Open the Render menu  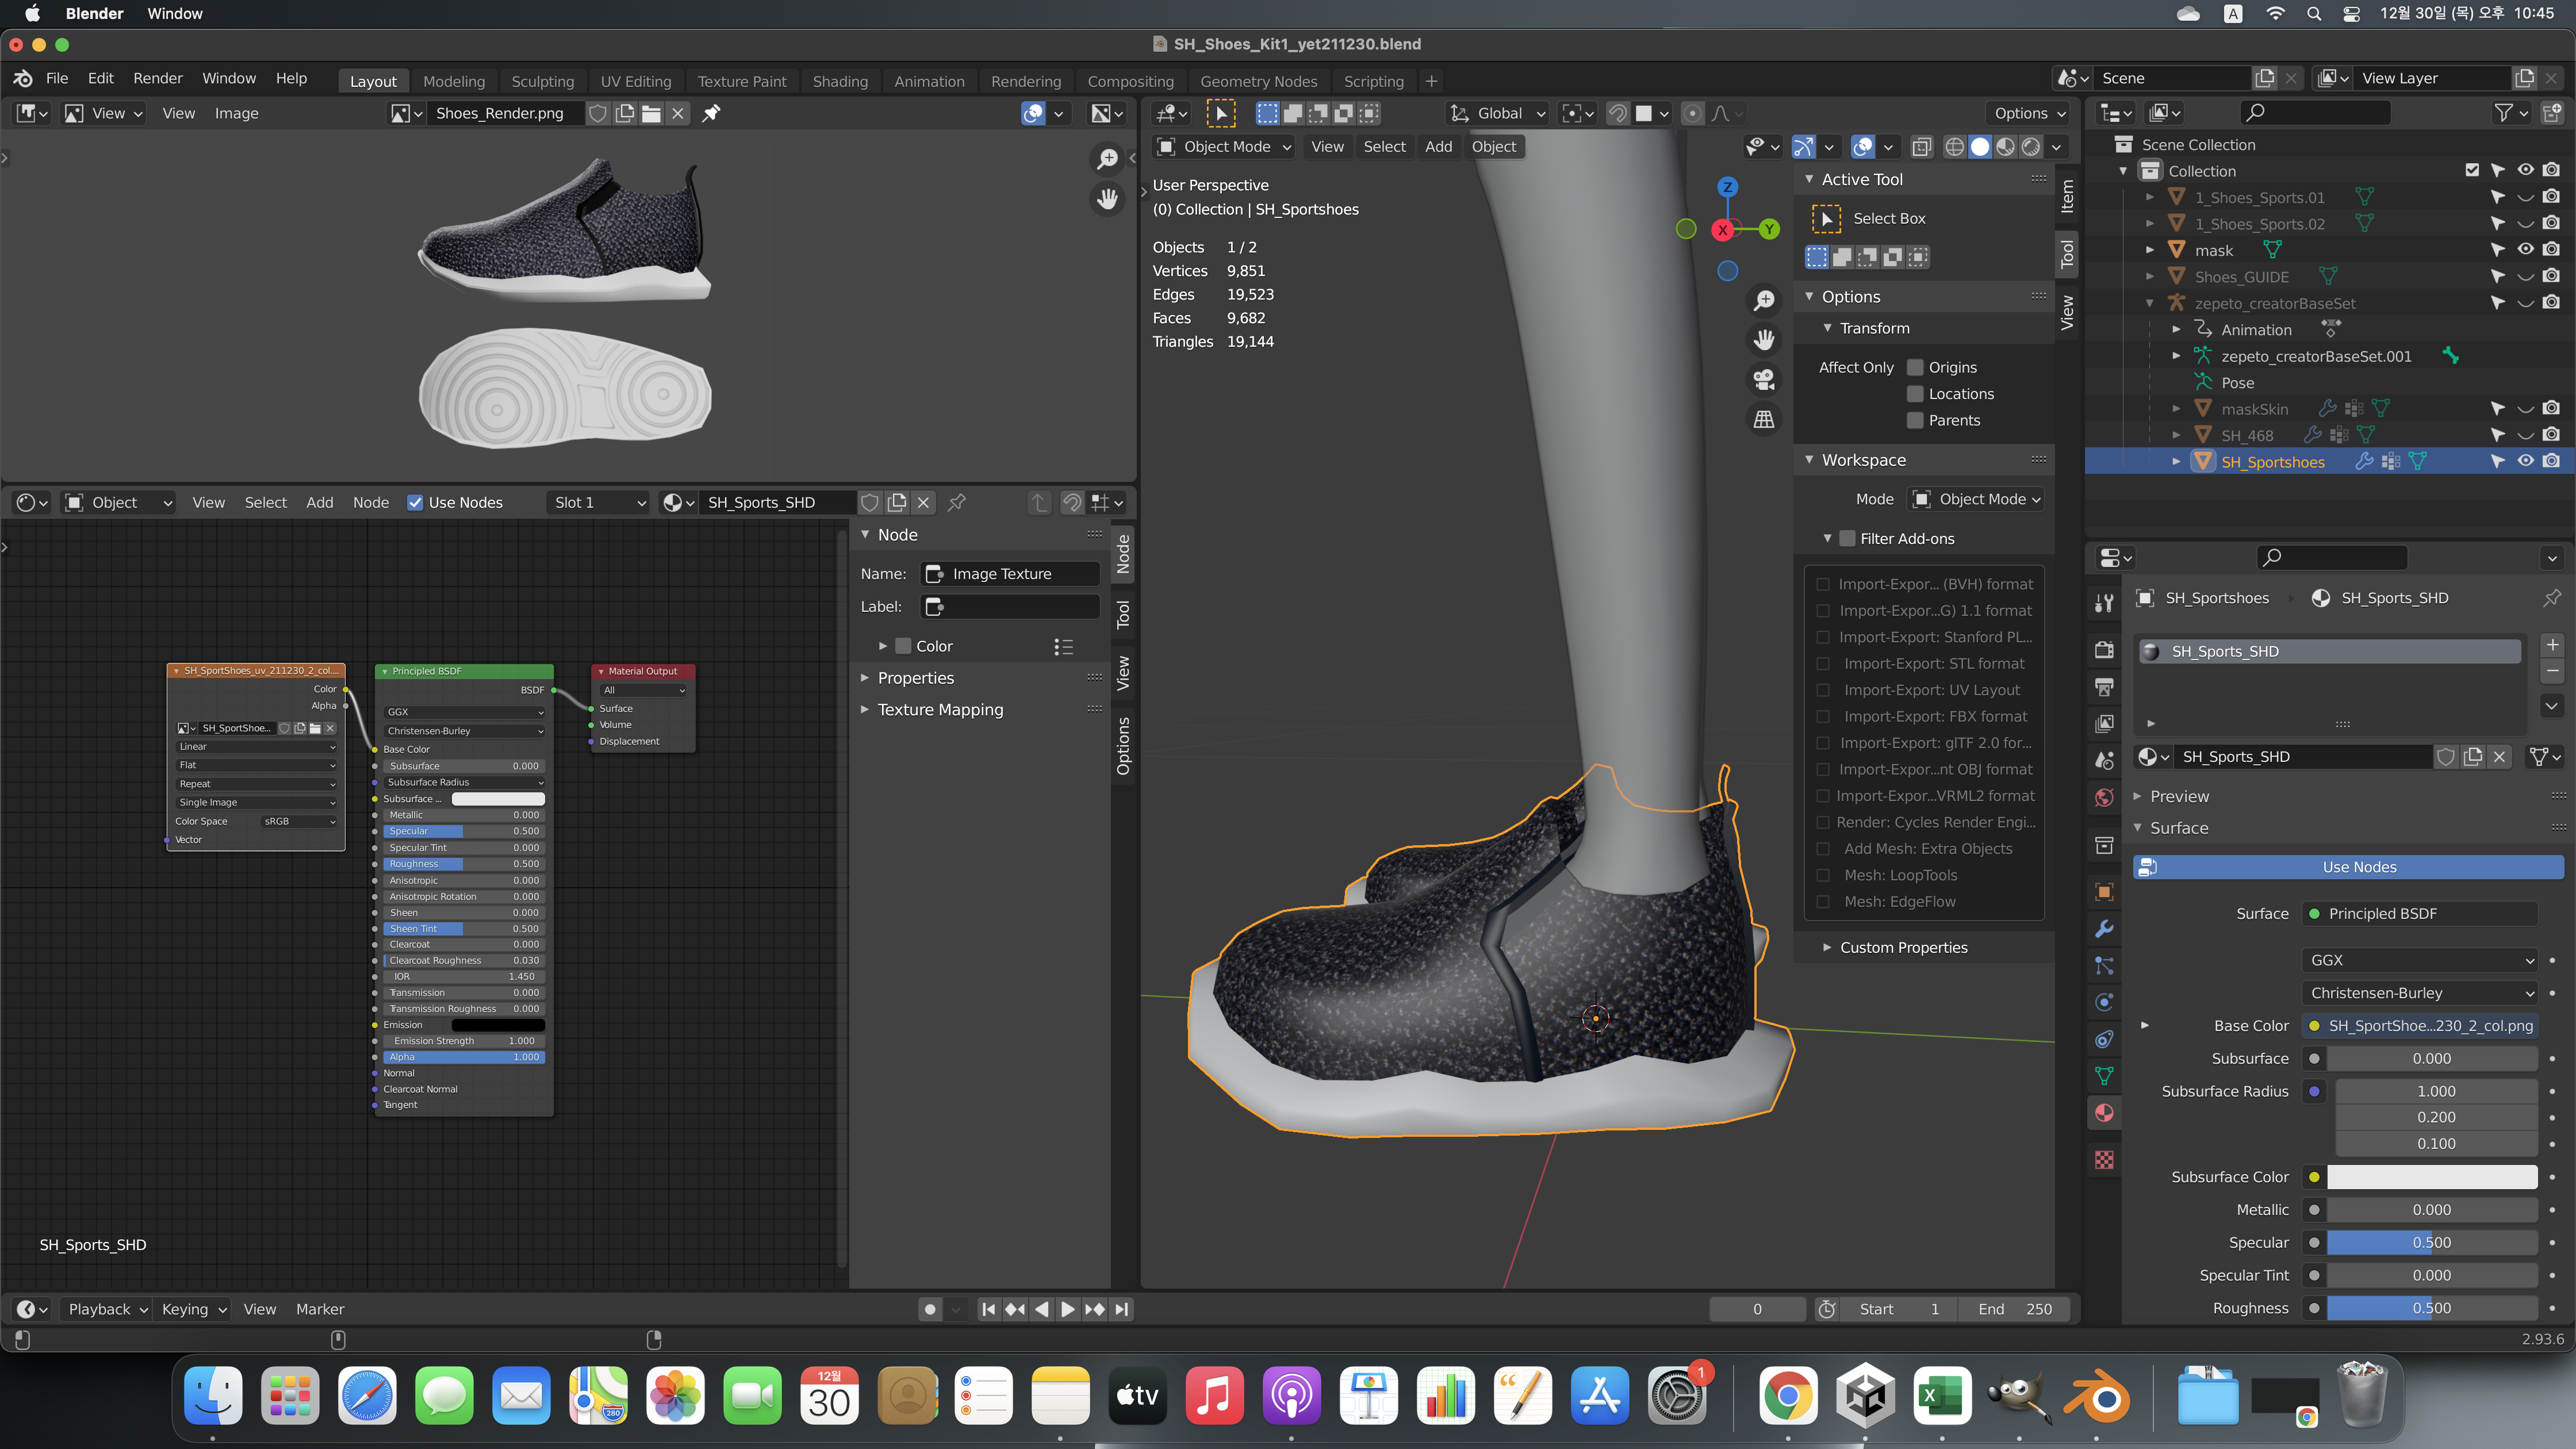coord(157,78)
